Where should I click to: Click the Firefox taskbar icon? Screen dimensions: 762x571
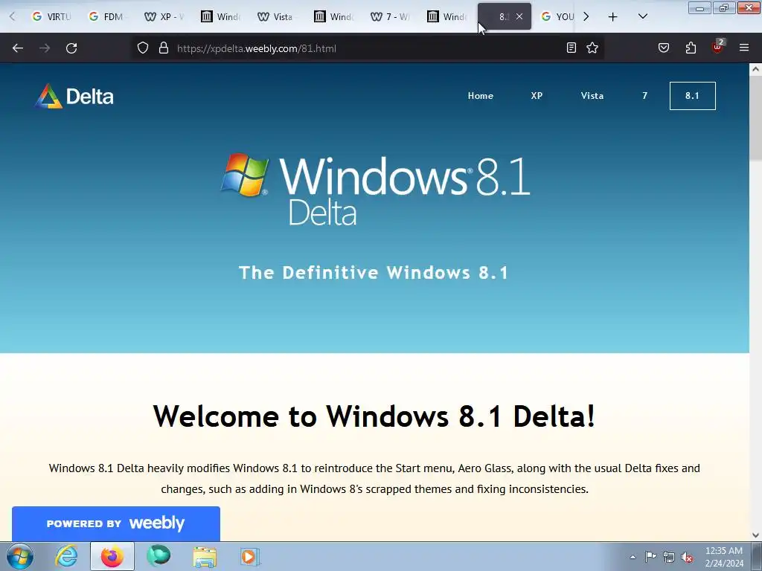[x=112, y=556]
